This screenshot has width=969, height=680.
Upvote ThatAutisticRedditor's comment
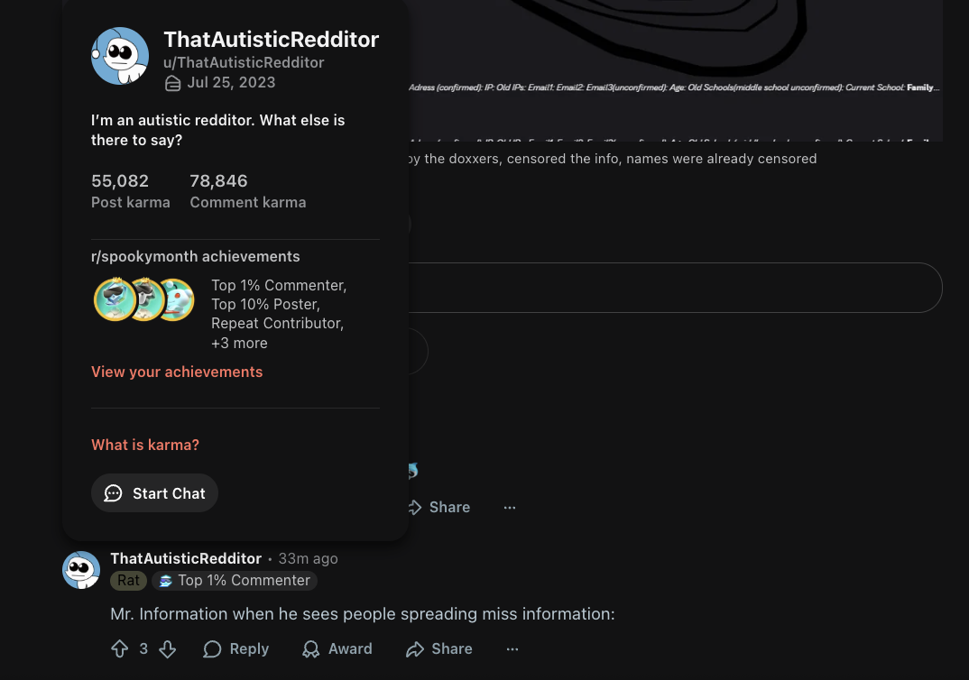[x=119, y=648]
